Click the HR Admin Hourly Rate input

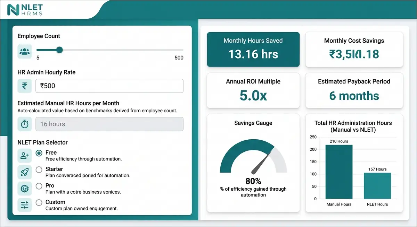click(x=109, y=86)
